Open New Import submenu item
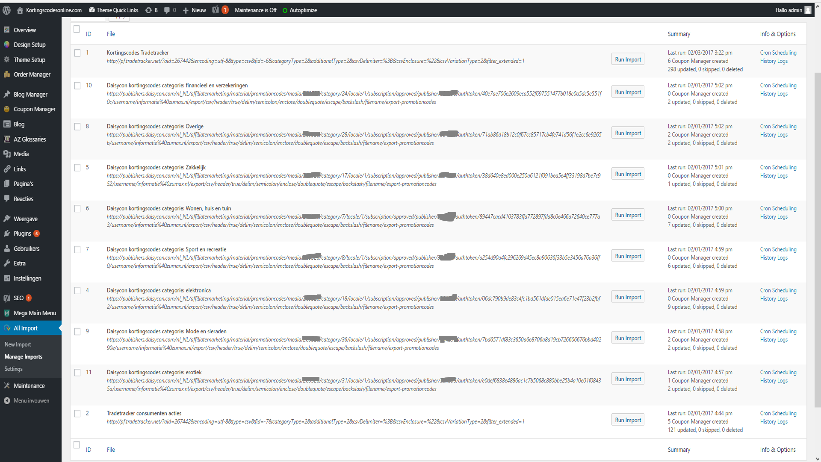The width and height of the screenshot is (821, 462). [x=18, y=344]
